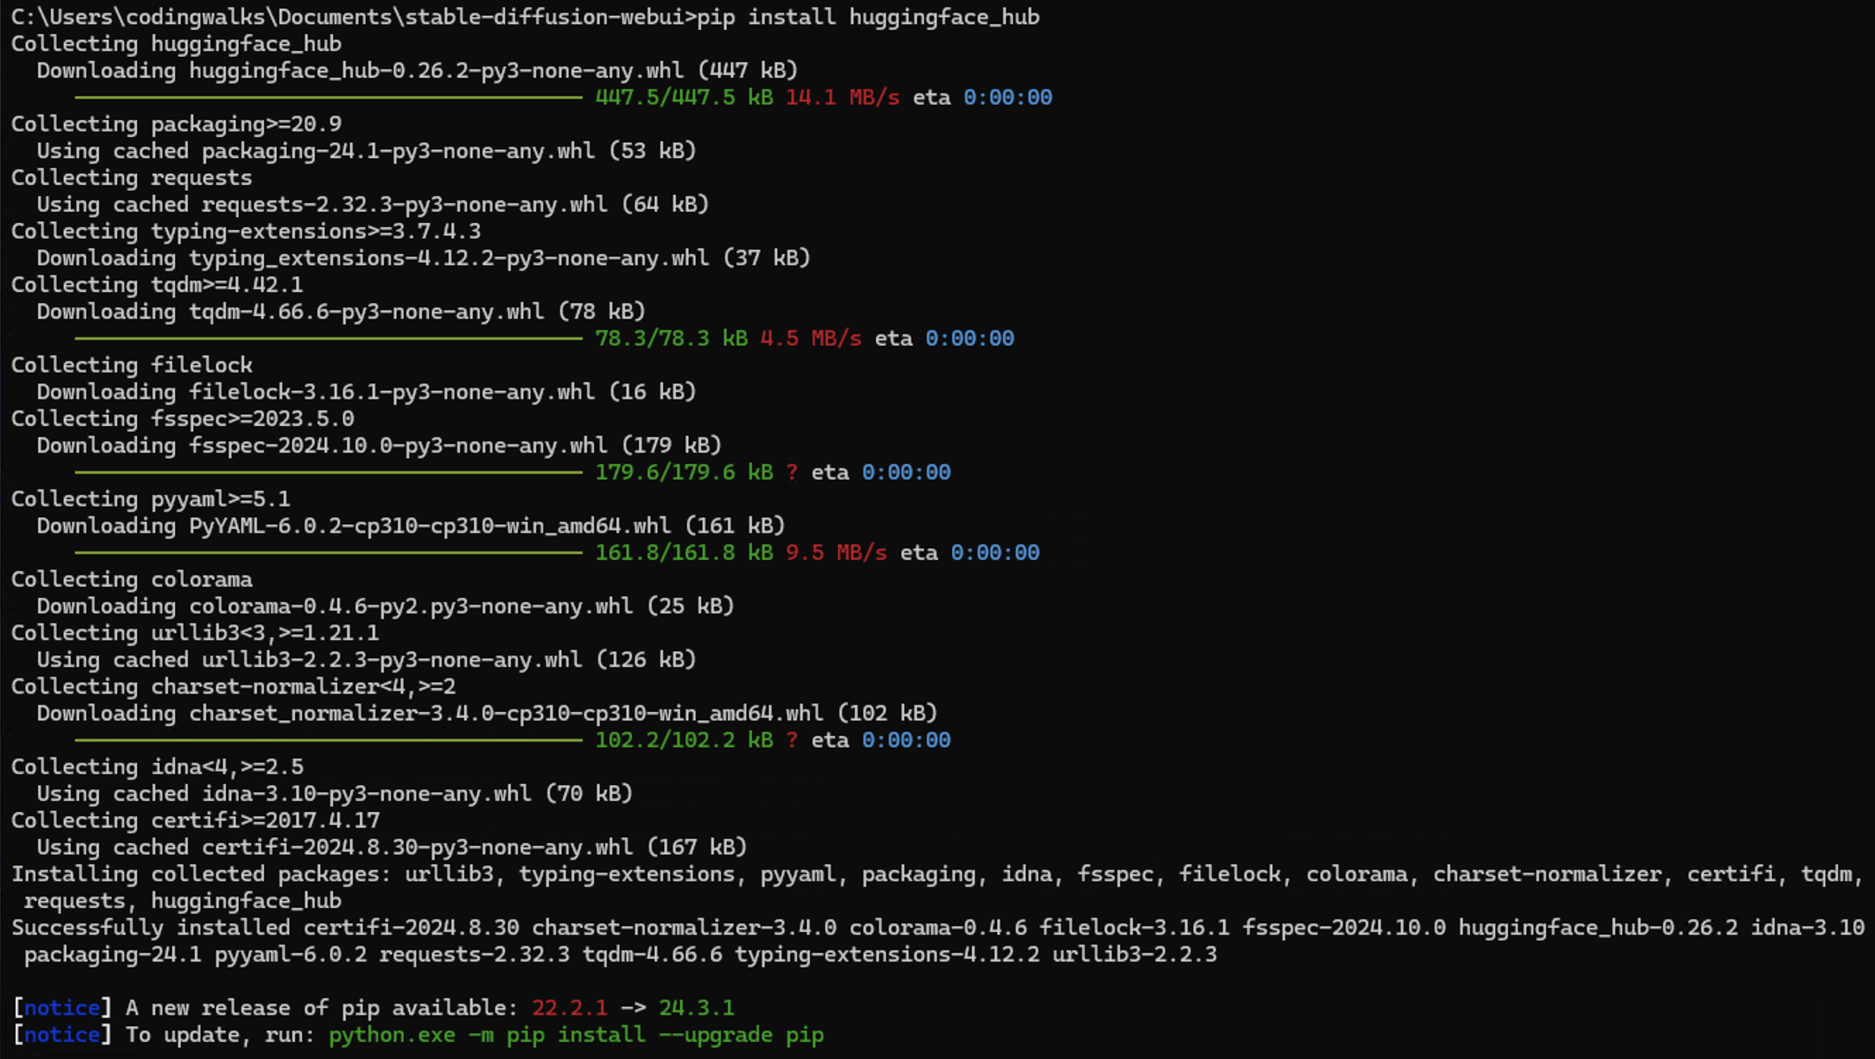Screen dimensions: 1875x1059
Task: Click the PyYAML download progress bar
Action: coord(327,553)
